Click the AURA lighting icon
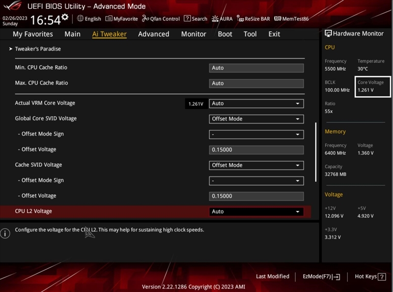The height and width of the screenshot is (292, 393). (215, 19)
